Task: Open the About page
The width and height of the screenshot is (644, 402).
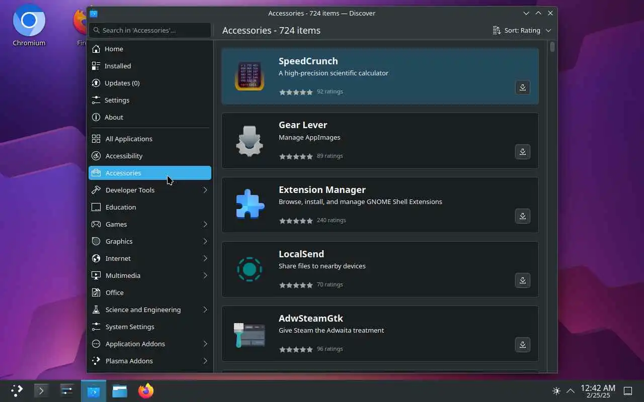Action: click(150, 117)
